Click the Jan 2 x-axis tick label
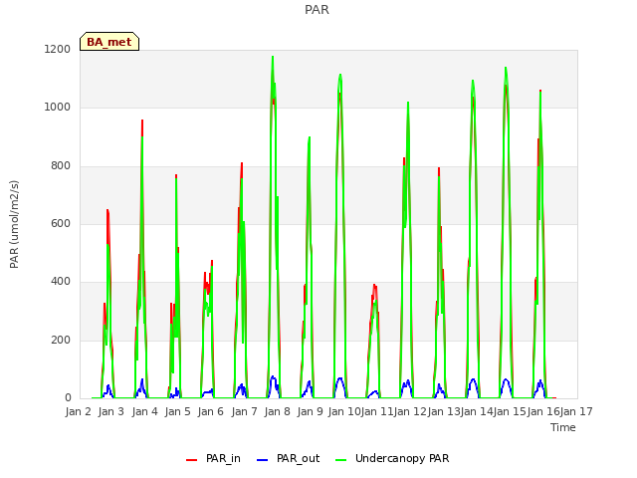The image size is (637, 478). click(x=78, y=411)
